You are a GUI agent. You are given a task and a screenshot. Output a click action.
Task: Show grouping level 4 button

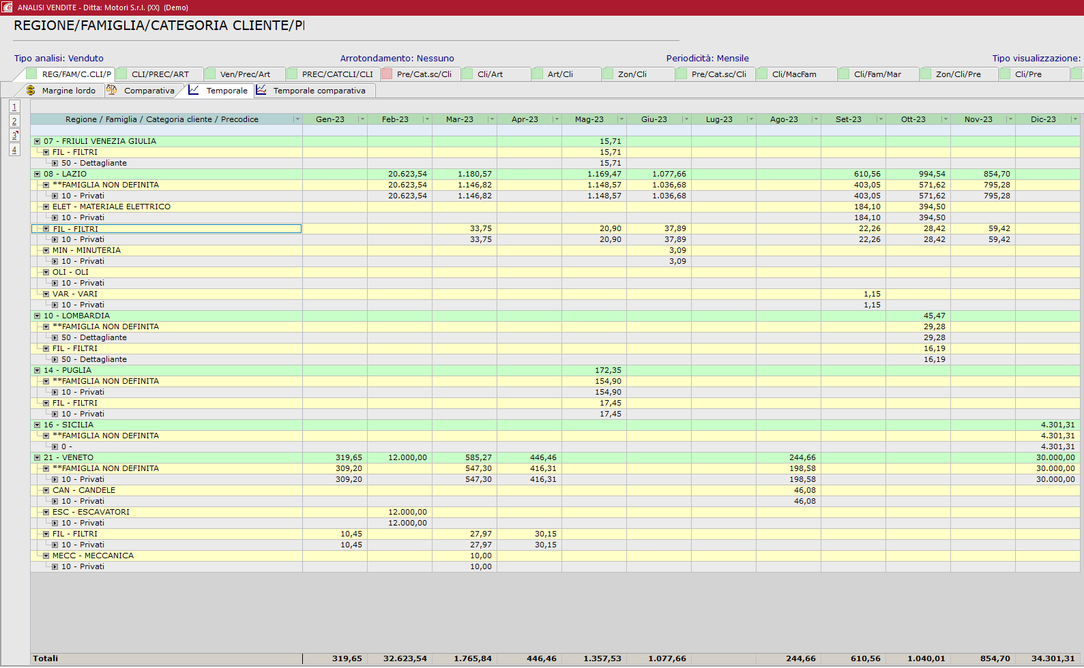click(14, 150)
